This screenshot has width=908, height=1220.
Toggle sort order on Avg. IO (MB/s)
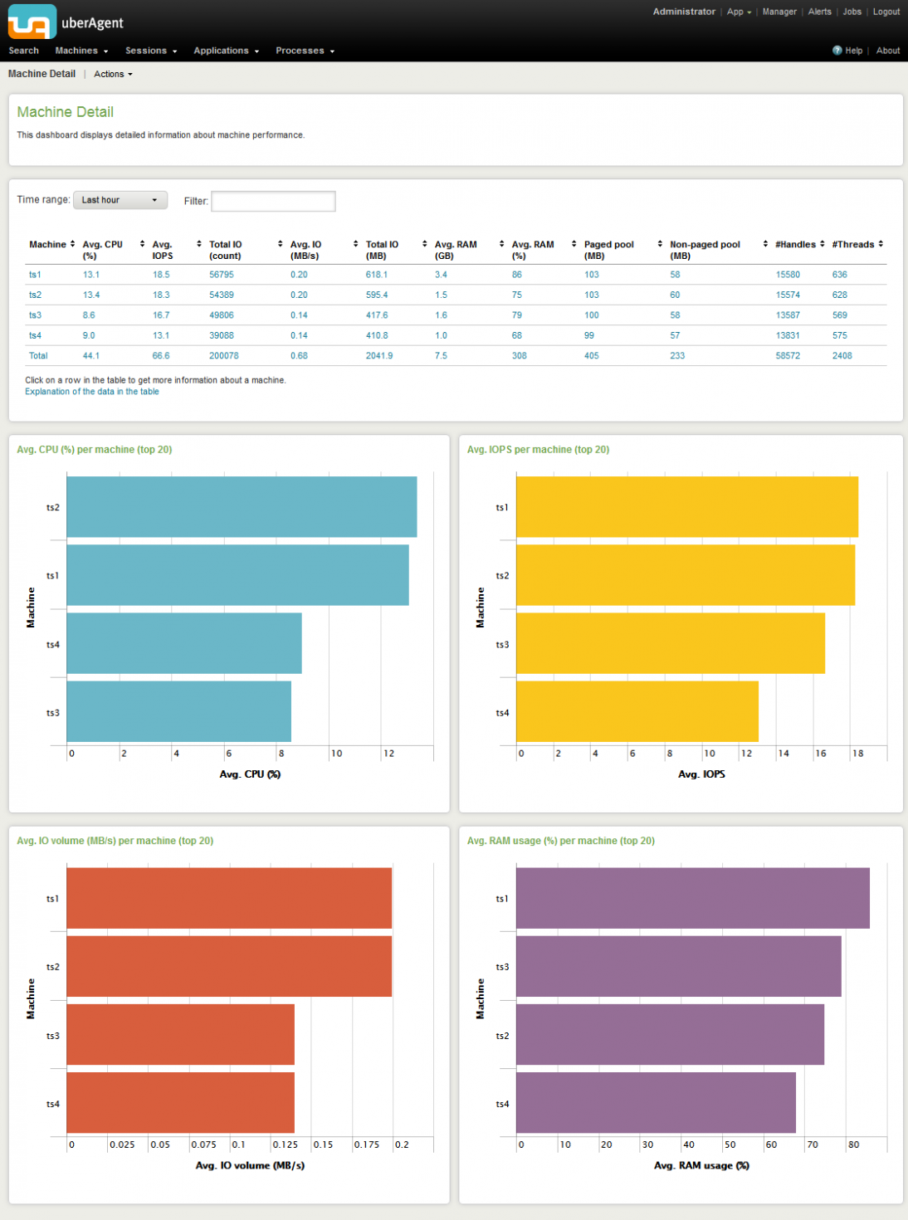coord(355,244)
